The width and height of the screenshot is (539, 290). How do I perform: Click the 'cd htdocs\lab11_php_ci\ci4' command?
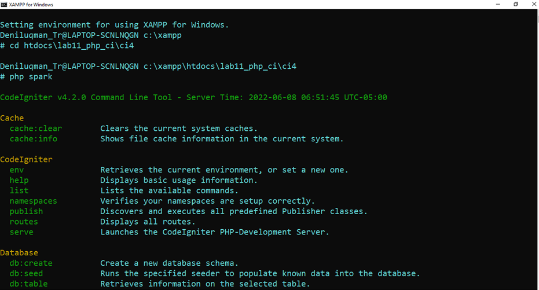point(72,45)
